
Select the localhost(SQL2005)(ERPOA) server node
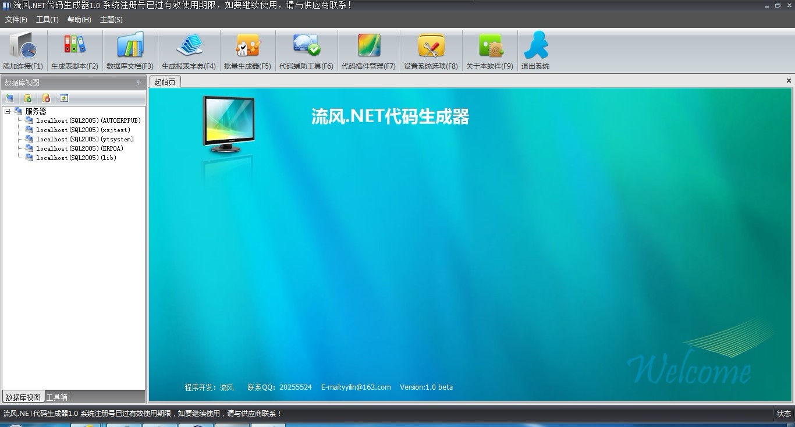pyautogui.click(x=80, y=148)
